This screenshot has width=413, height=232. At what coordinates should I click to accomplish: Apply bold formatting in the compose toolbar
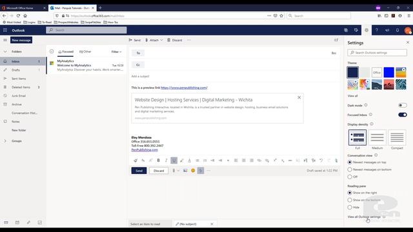(x=158, y=160)
